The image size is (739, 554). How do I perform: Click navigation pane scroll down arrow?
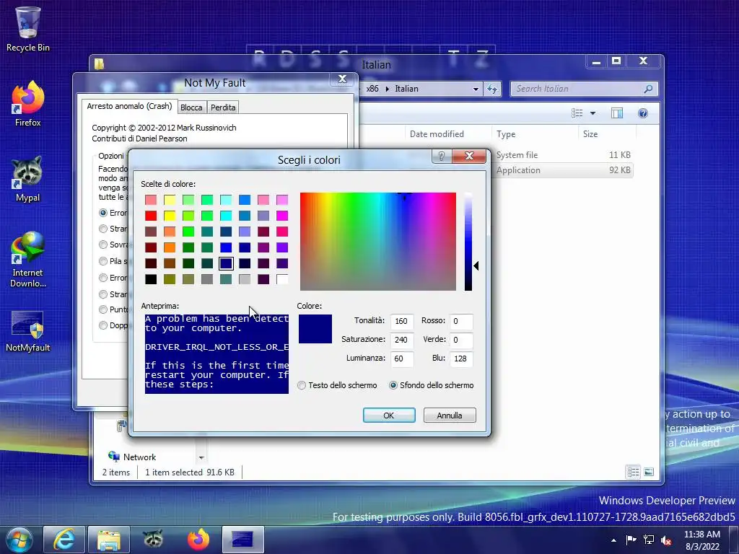[201, 457]
